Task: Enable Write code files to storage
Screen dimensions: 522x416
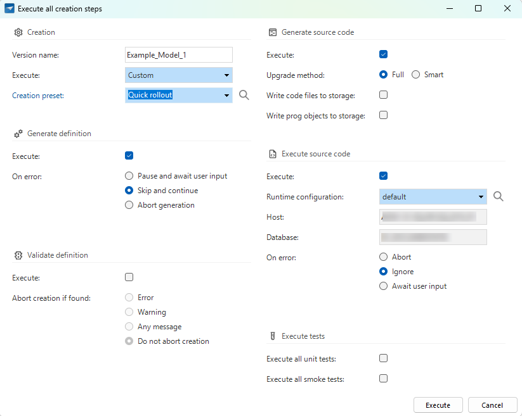Action: 384,95
